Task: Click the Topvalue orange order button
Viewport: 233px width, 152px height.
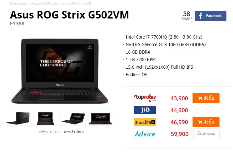Action: coord(206,98)
